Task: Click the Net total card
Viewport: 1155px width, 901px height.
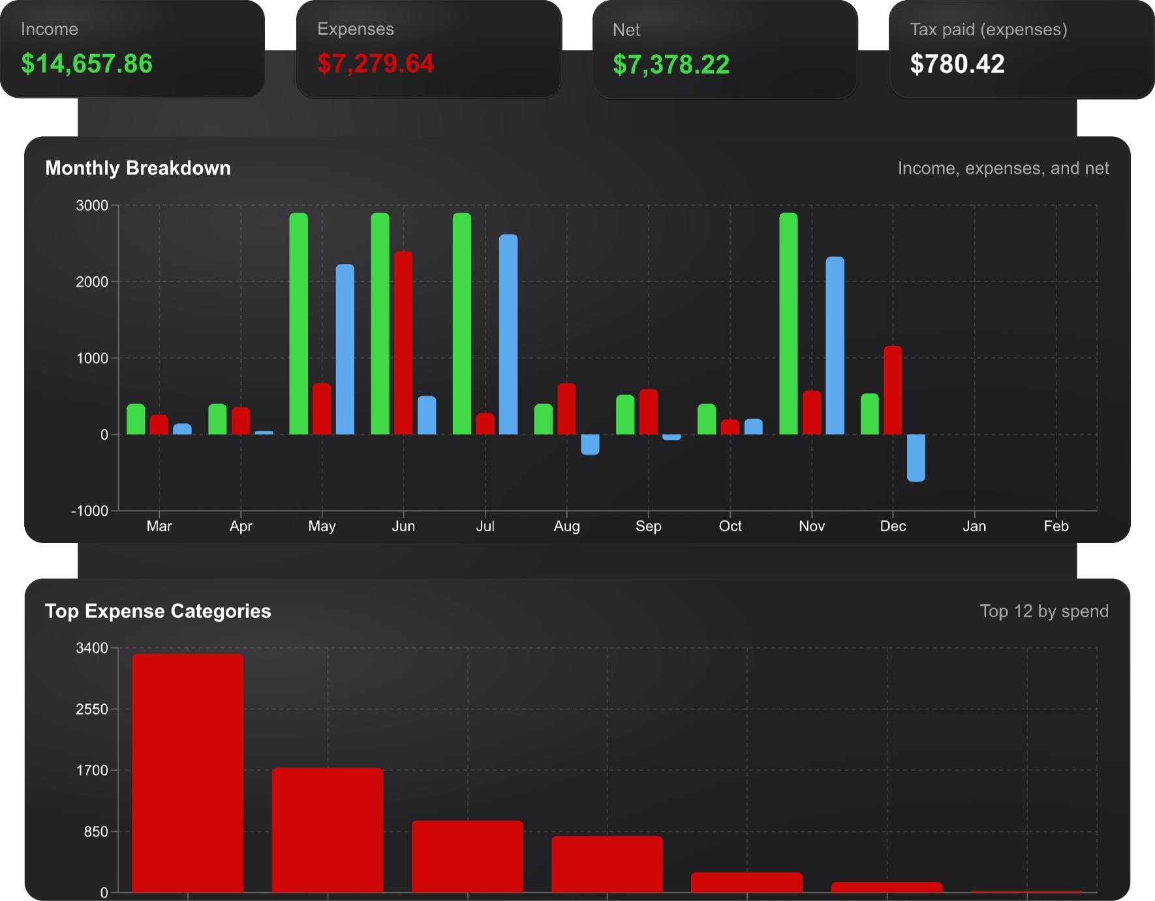Action: [x=724, y=49]
